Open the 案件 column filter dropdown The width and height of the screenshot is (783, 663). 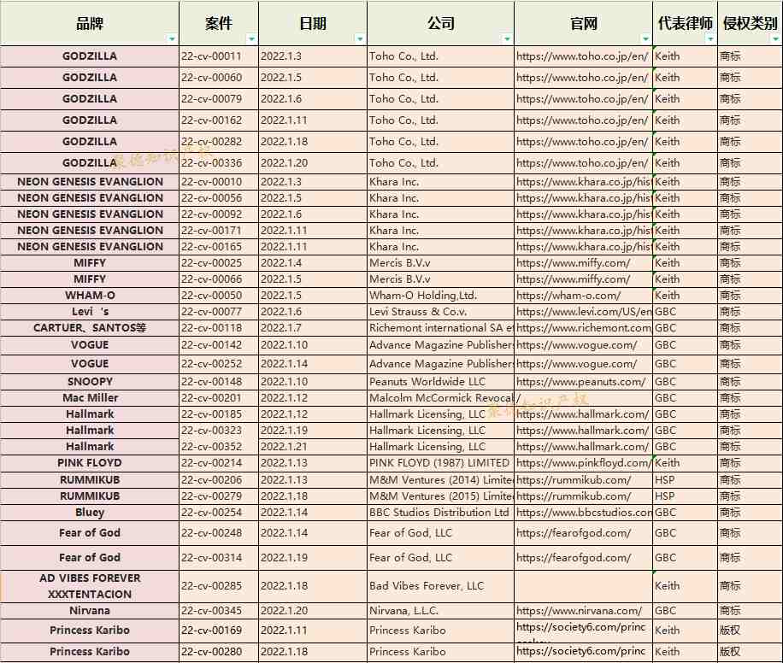pos(251,39)
